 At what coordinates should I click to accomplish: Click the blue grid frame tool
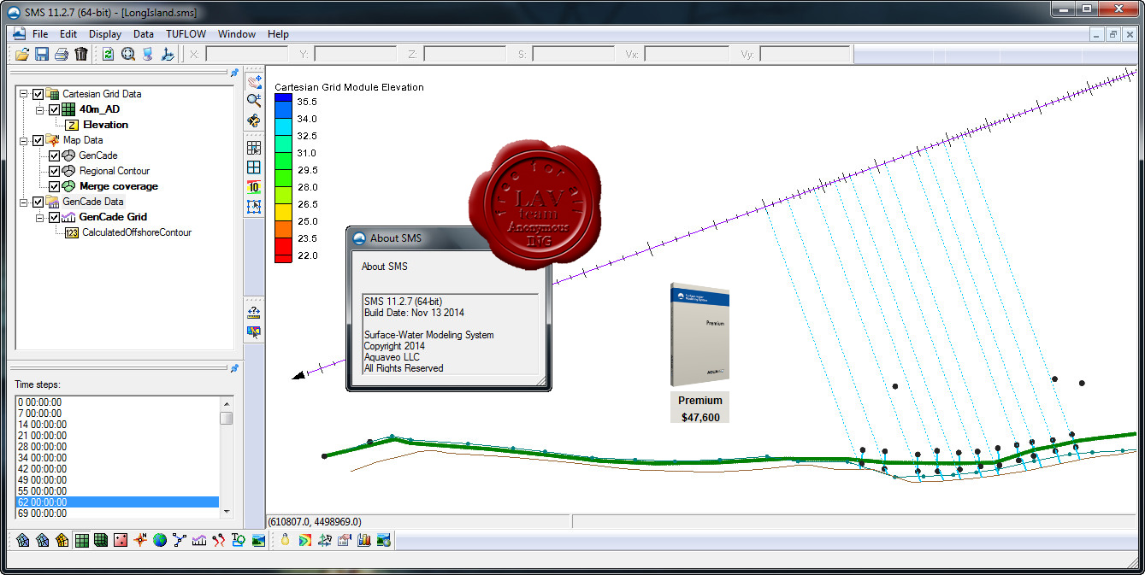point(254,167)
